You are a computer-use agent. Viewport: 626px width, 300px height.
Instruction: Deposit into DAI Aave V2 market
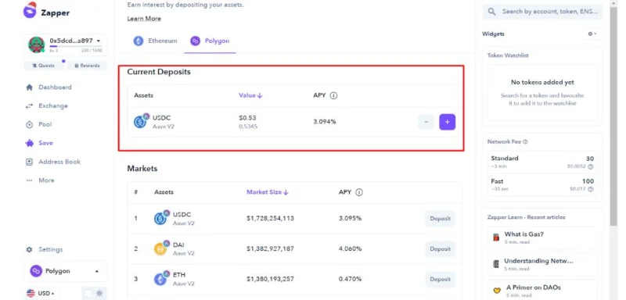(x=440, y=249)
